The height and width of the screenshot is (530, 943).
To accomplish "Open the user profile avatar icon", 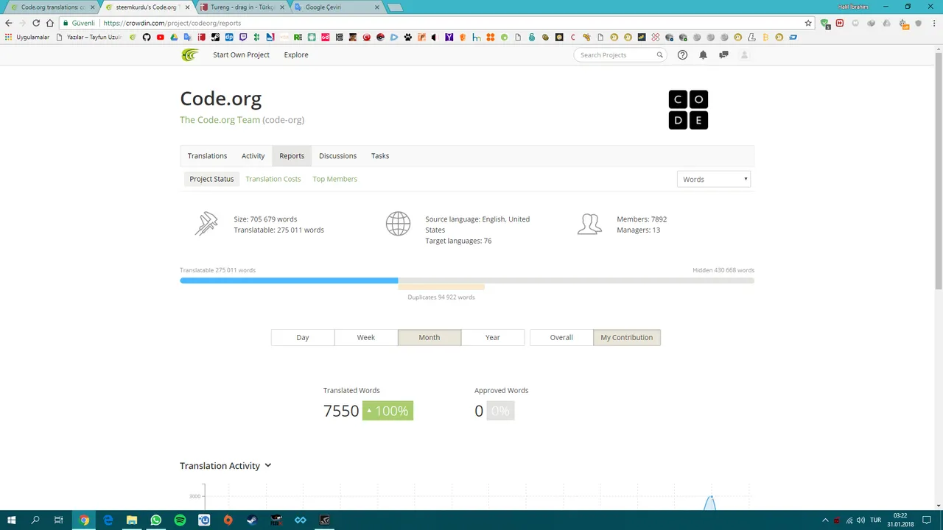I will [x=744, y=54].
